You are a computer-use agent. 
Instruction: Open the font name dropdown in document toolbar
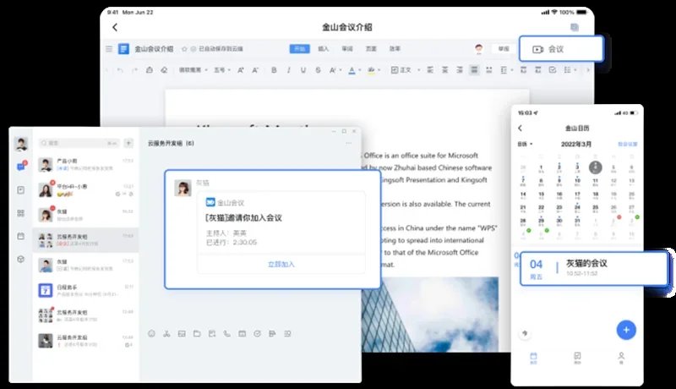(x=194, y=70)
